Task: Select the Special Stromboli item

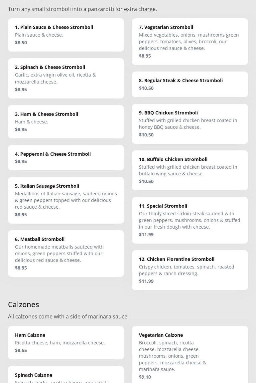Action: [x=190, y=220]
